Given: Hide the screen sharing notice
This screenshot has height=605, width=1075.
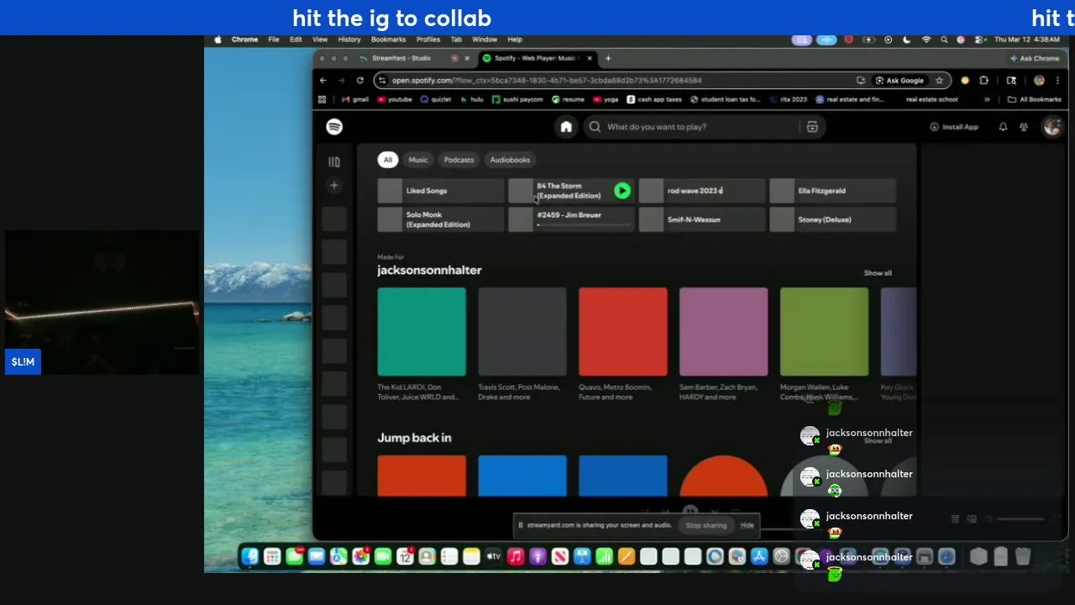Looking at the screenshot, I should click(x=747, y=525).
